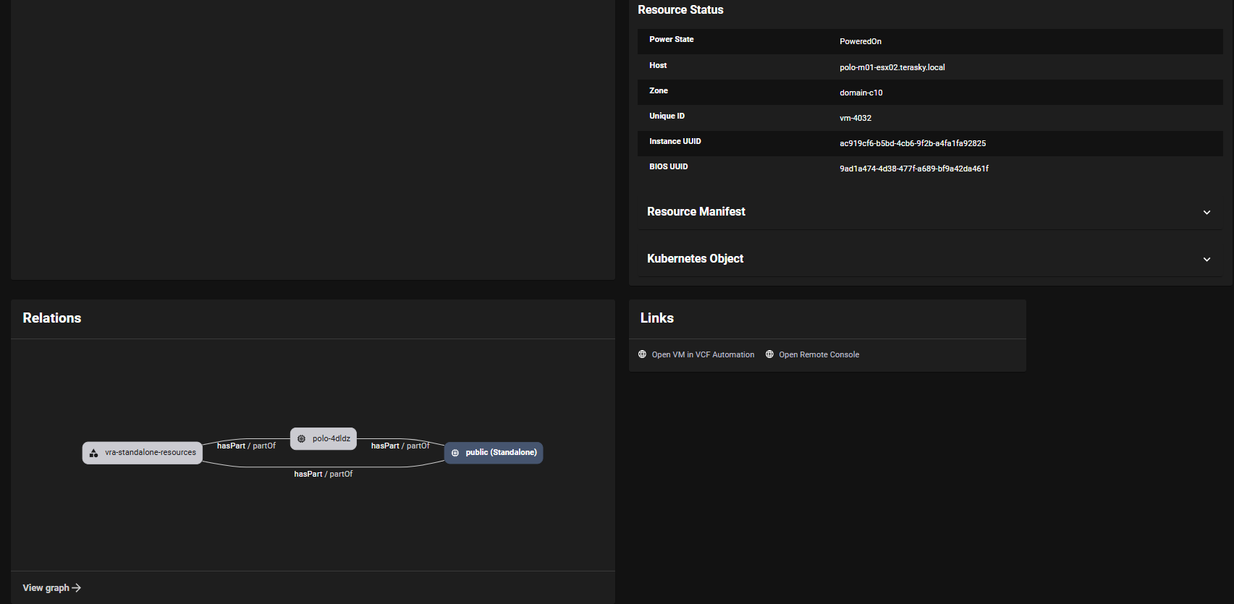The image size is (1234, 604).
Task: Click the Kubernetes Object heading
Action: tap(695, 258)
